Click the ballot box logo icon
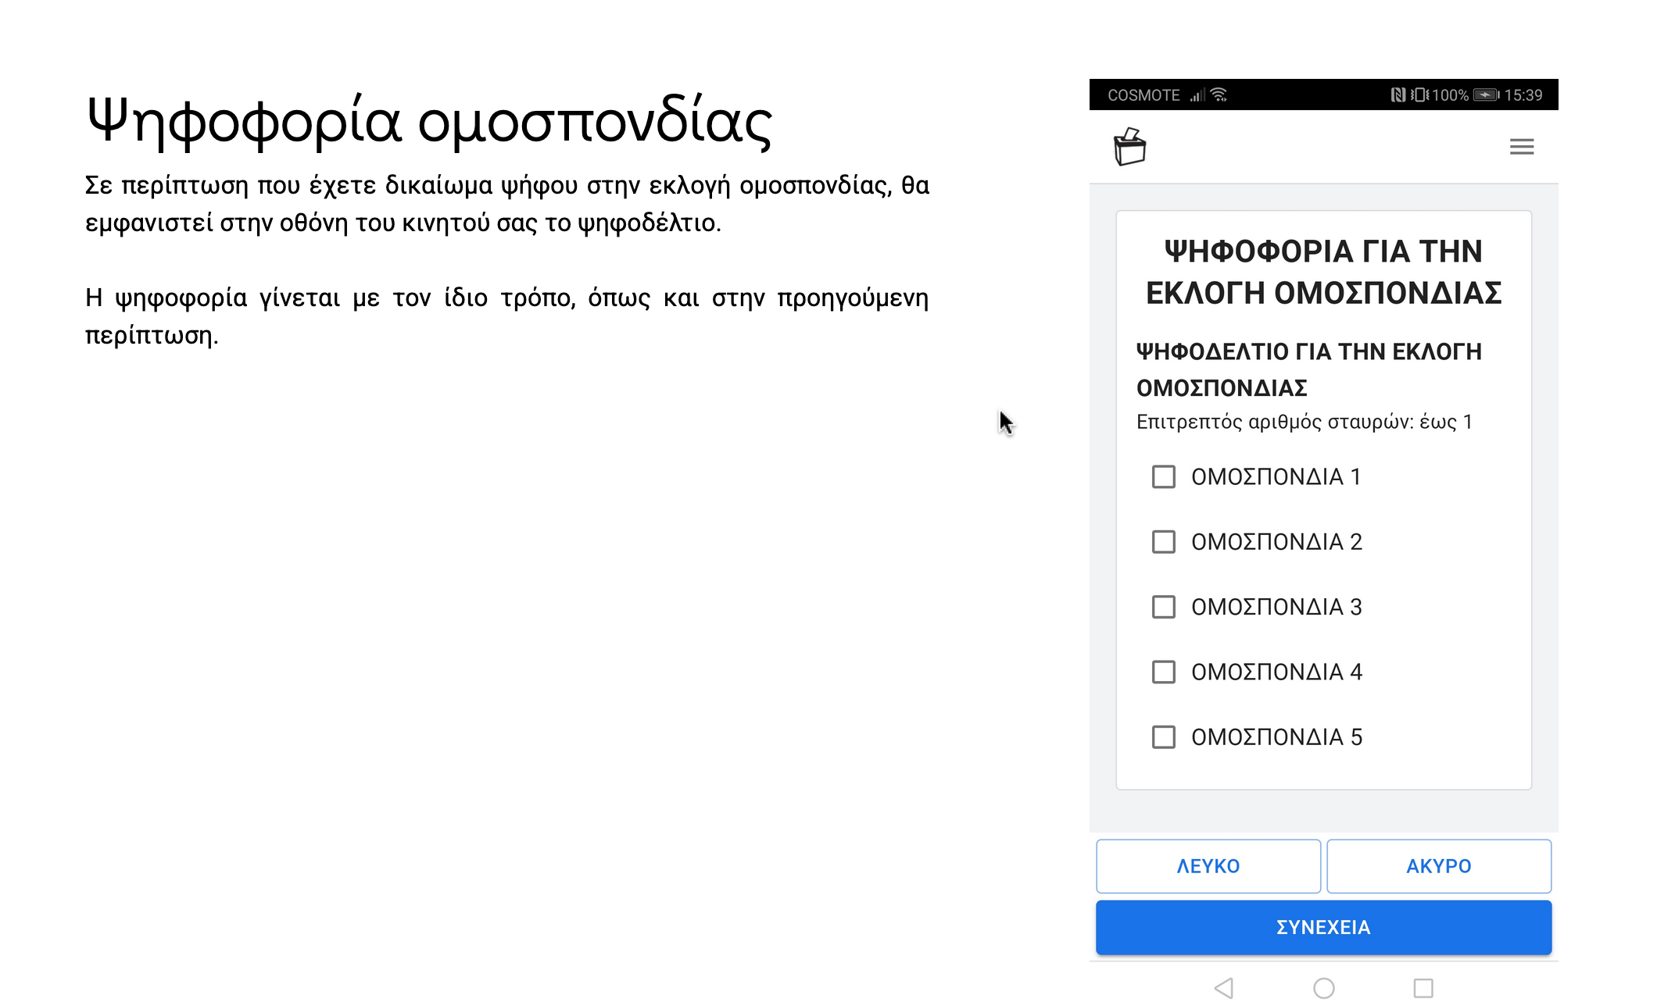 tap(1129, 147)
